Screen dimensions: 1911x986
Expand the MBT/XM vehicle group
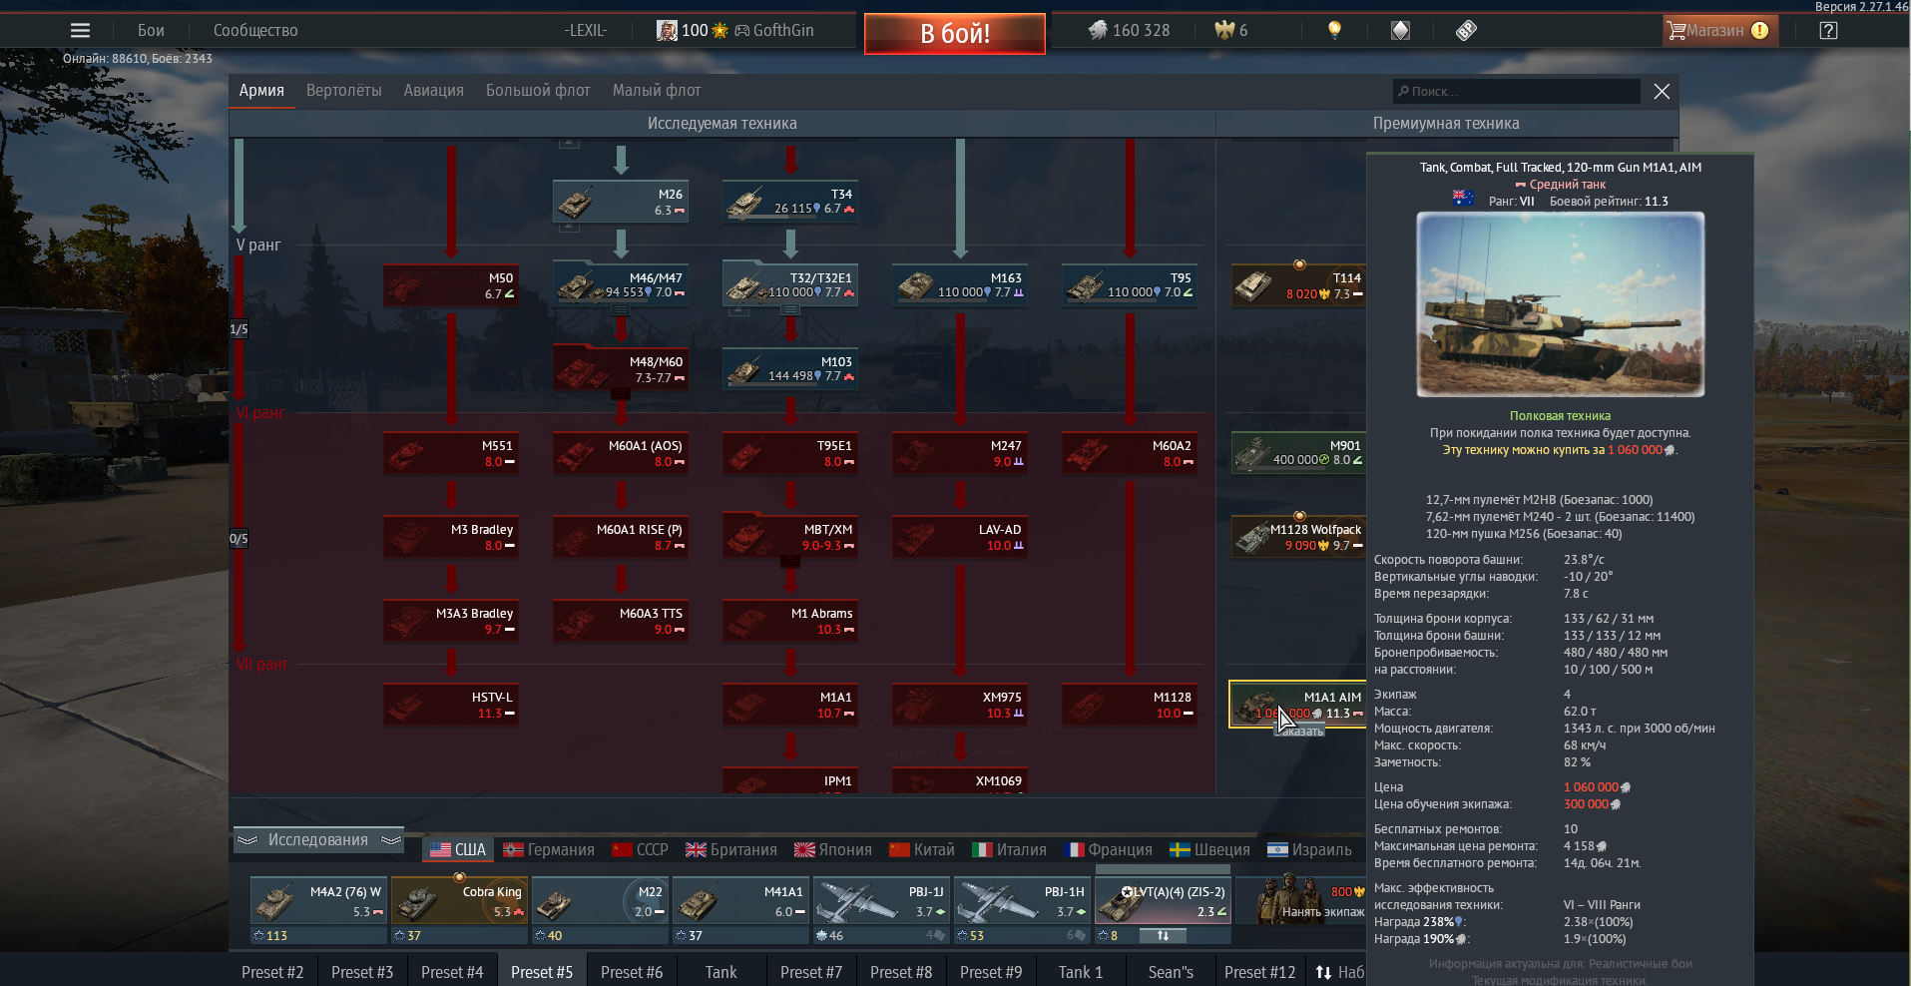pyautogui.click(x=790, y=537)
